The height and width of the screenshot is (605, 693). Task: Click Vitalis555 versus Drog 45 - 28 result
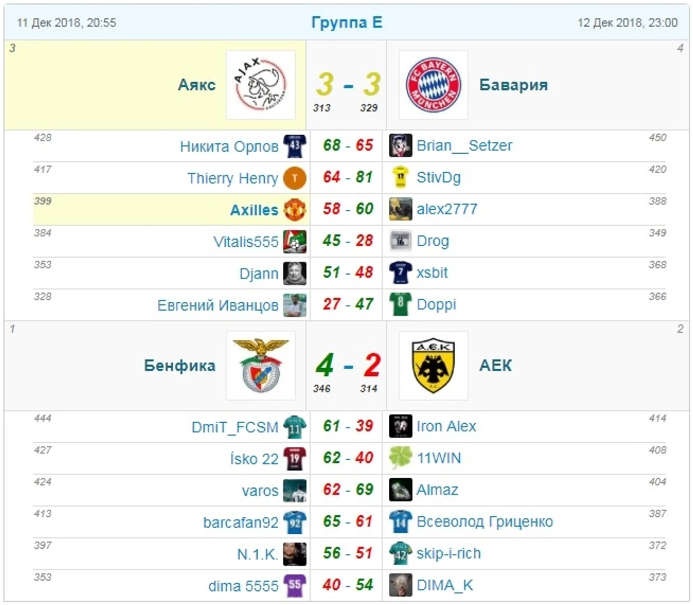click(x=348, y=241)
